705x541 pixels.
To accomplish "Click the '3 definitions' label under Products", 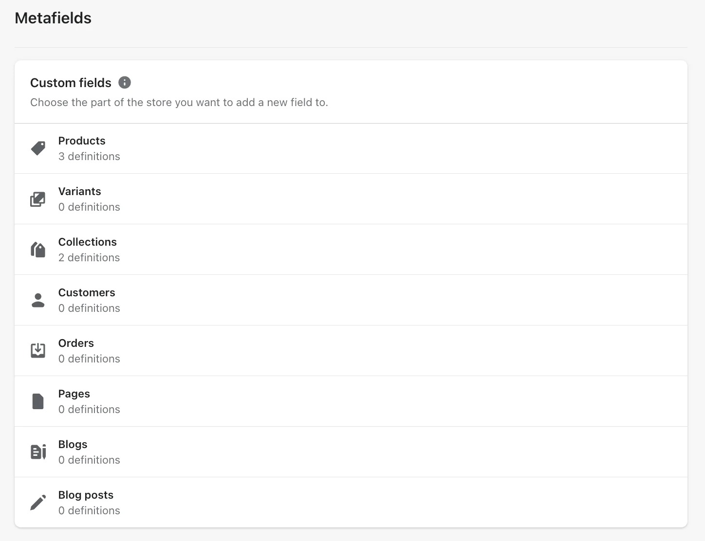I will pyautogui.click(x=89, y=156).
